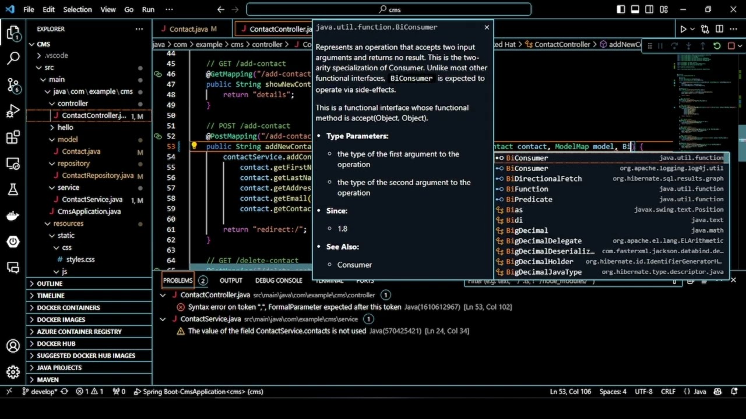Switch to the OUTPUT panel tab
The height and width of the screenshot is (419, 746).
point(231,280)
